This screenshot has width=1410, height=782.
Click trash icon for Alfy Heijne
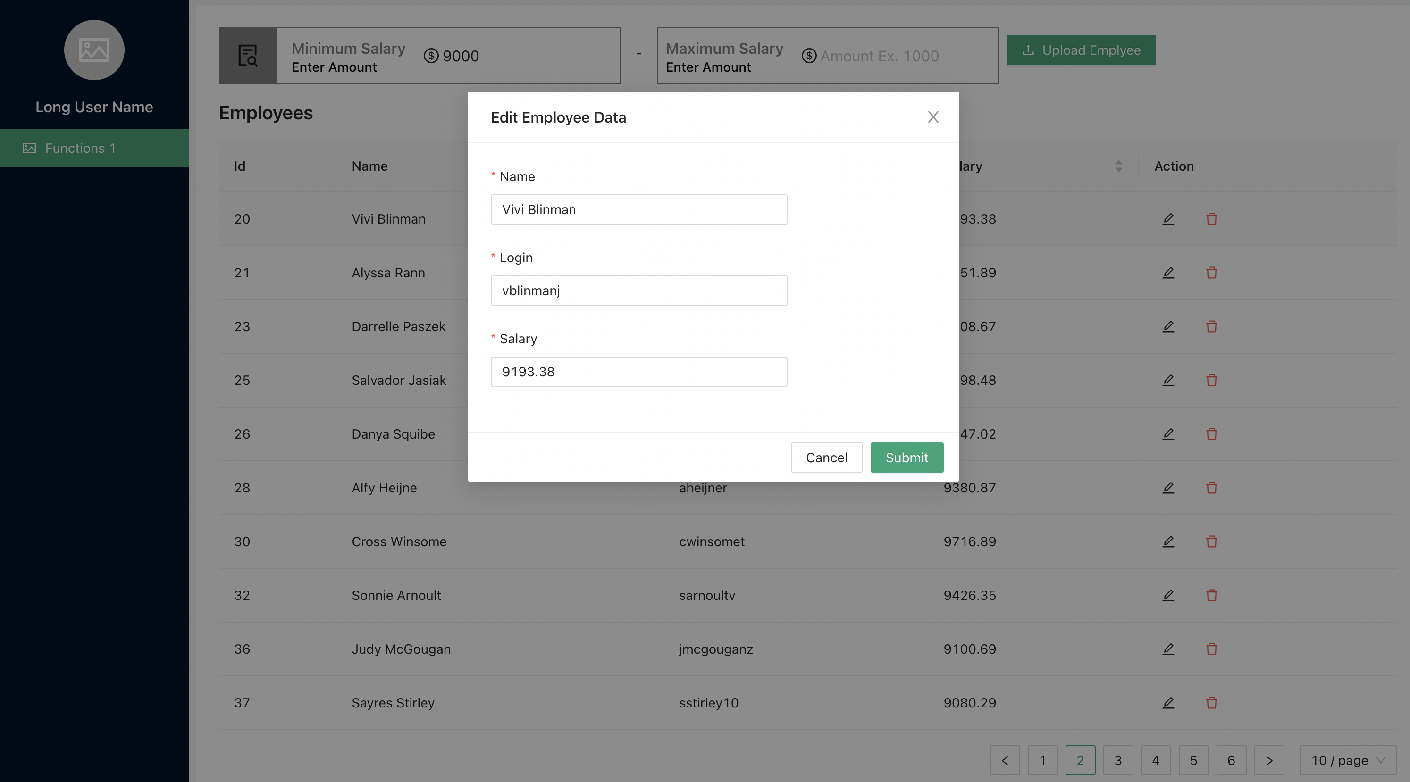pos(1211,488)
